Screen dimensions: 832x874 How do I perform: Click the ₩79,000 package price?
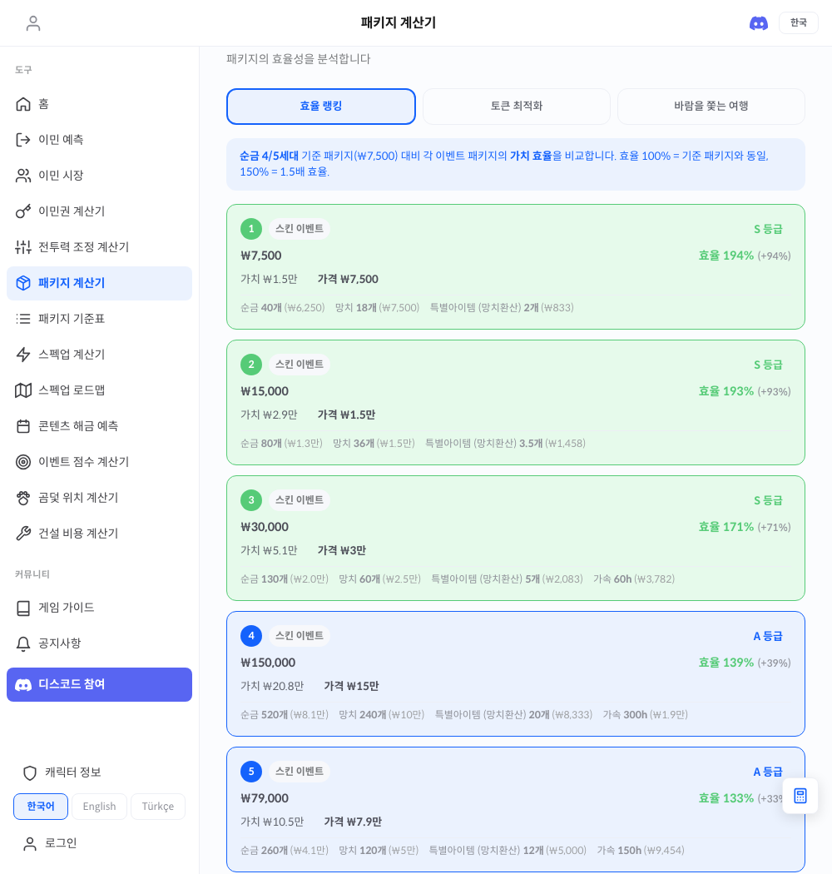coord(265,798)
